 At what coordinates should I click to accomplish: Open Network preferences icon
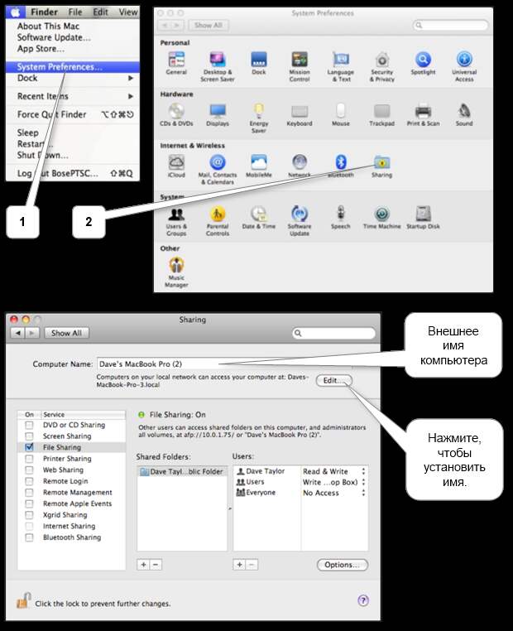pyautogui.click(x=300, y=162)
